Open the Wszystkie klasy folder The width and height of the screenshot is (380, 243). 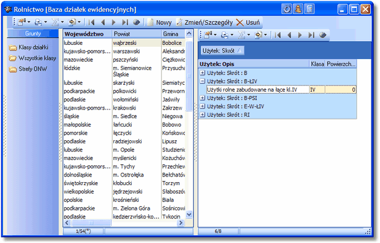[33, 58]
